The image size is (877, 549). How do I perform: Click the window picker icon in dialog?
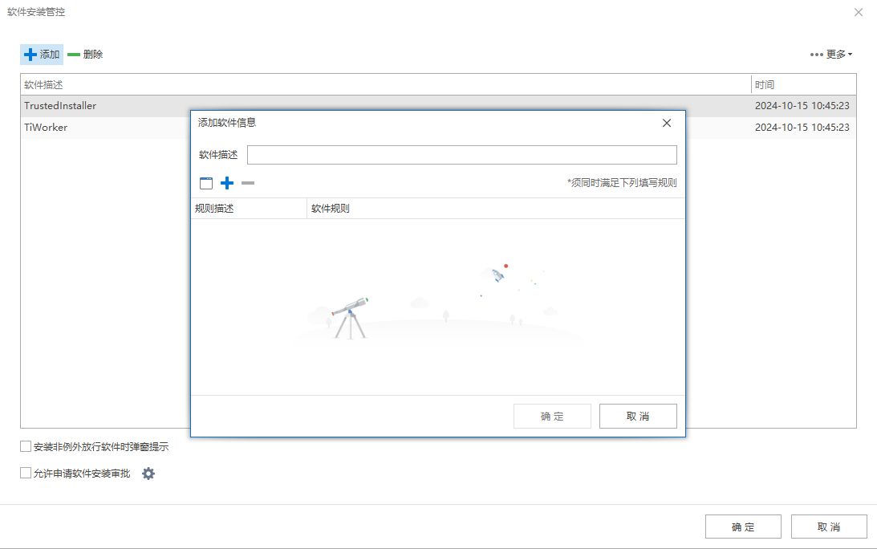[x=206, y=183]
